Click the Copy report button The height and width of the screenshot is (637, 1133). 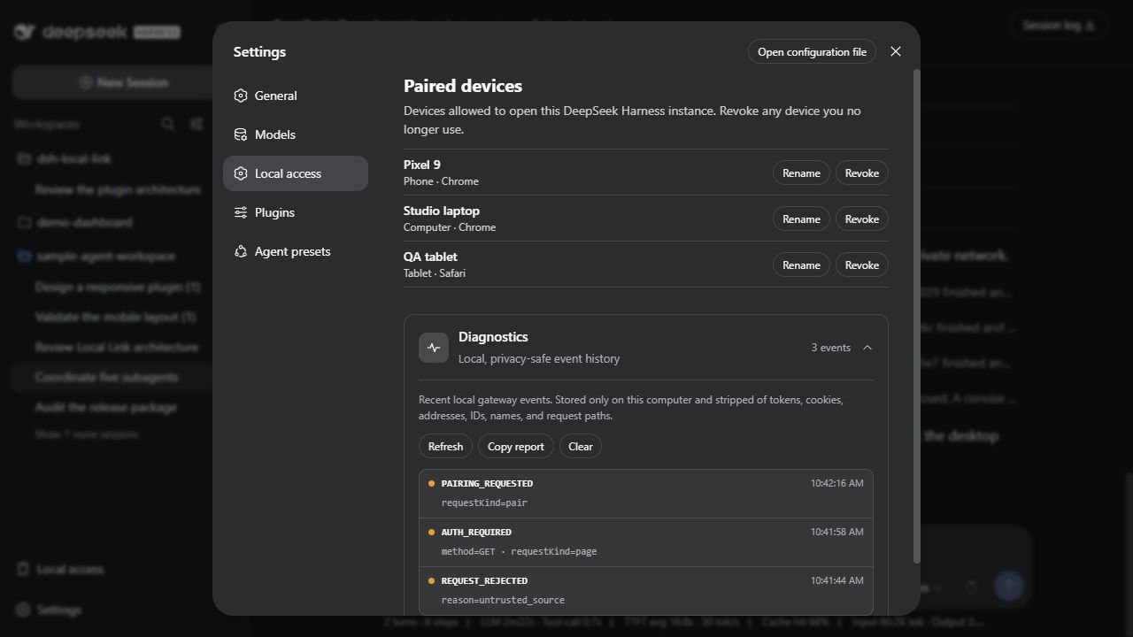click(515, 446)
